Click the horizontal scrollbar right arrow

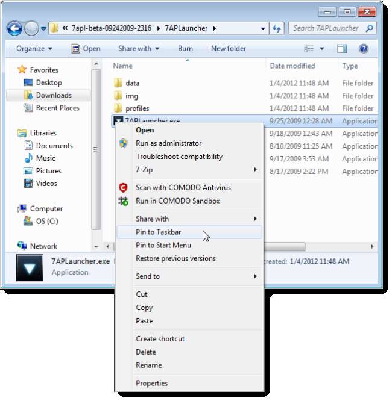(372, 247)
